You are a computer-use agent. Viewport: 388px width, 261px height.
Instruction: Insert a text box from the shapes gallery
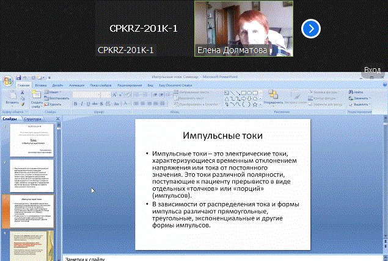pyautogui.click(x=227, y=93)
